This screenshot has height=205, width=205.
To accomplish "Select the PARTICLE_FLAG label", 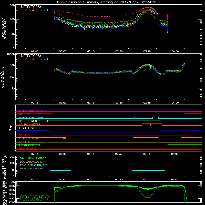I will [x=29, y=138].
